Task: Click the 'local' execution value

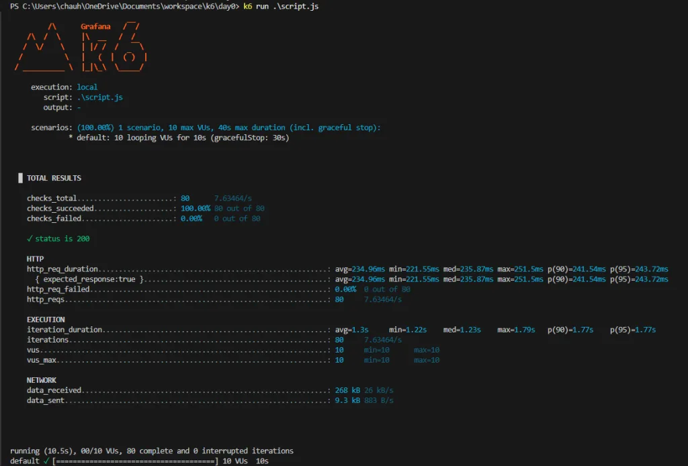Action: coord(87,87)
